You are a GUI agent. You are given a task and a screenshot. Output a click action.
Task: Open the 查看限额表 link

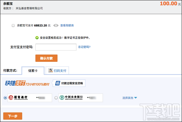pyautogui.click(x=67, y=26)
